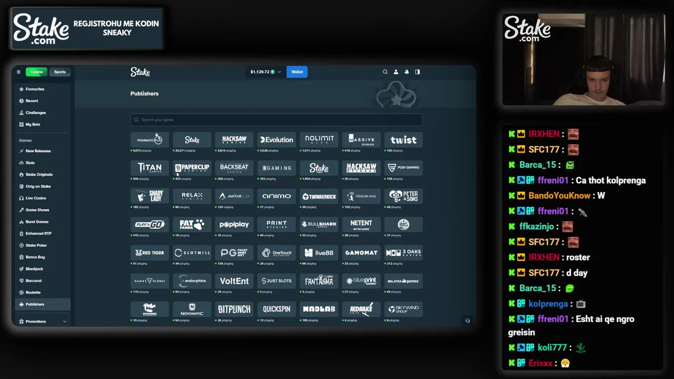Open Bonus Buy in sidebar
This screenshot has width=674, height=379.
[x=43, y=257]
